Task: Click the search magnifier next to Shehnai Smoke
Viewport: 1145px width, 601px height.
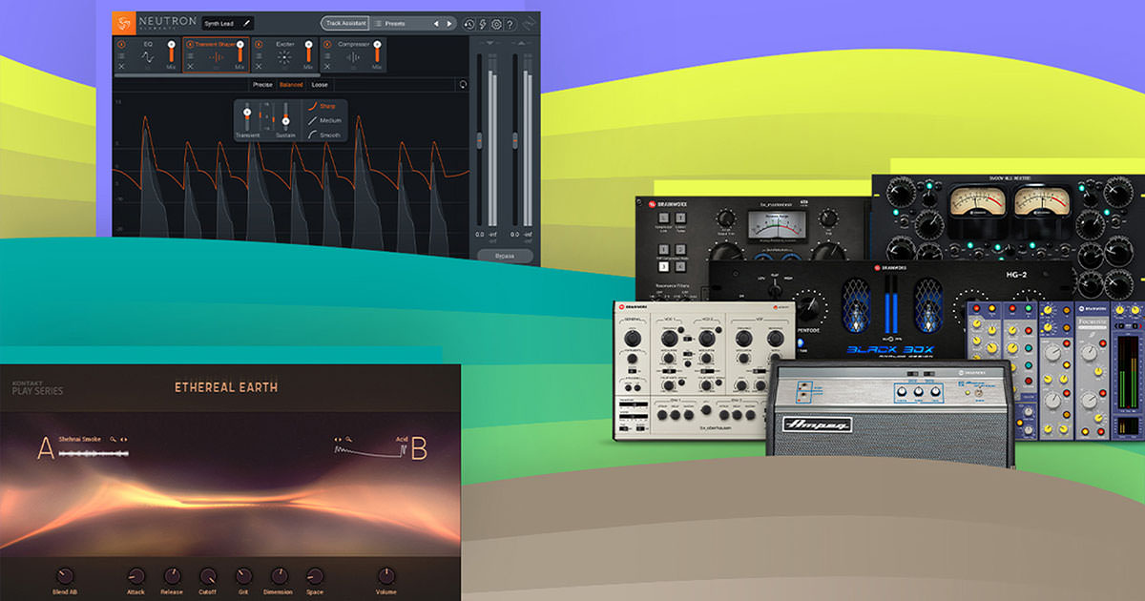Action: coord(113,440)
